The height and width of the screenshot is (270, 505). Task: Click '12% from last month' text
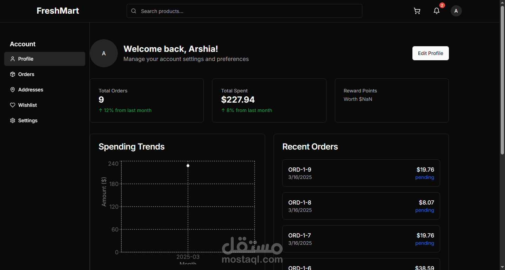point(128,110)
